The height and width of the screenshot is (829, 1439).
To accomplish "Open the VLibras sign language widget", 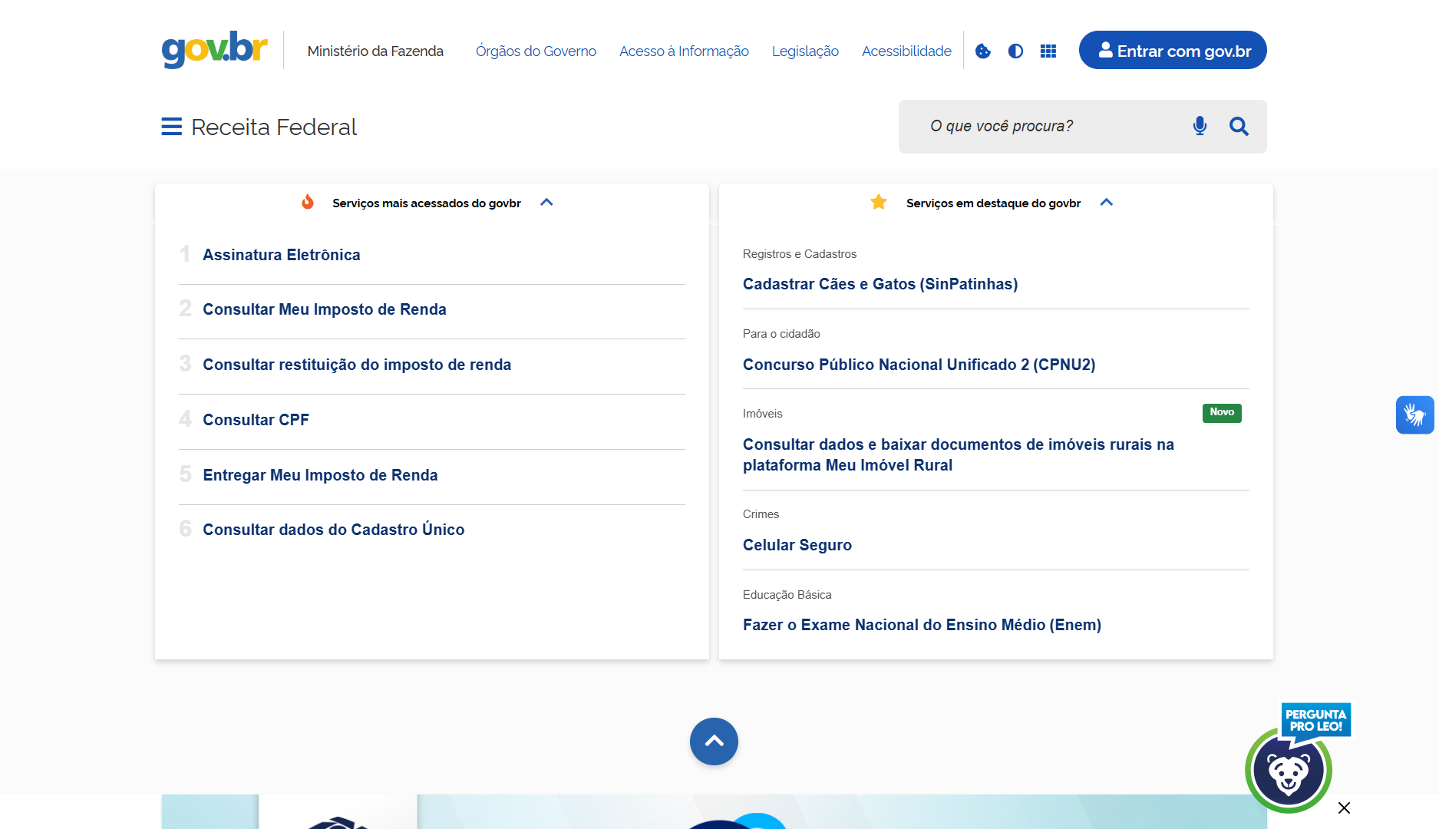I will [1414, 415].
